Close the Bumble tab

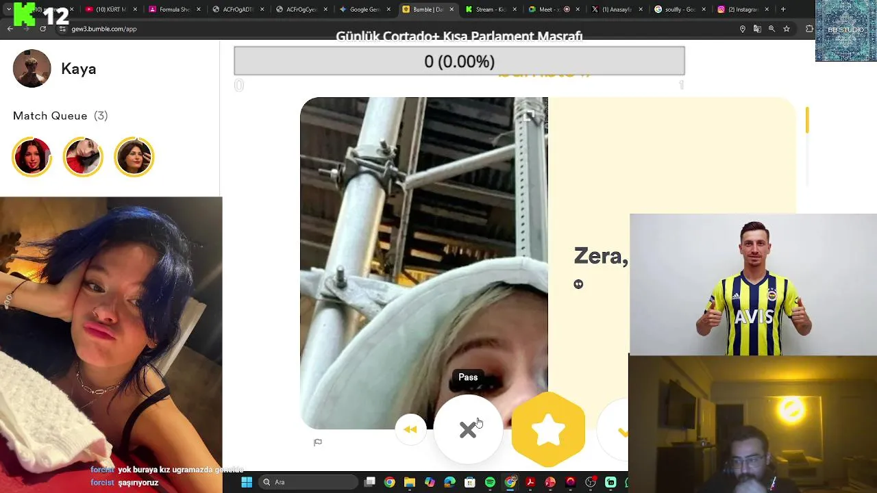452,10
